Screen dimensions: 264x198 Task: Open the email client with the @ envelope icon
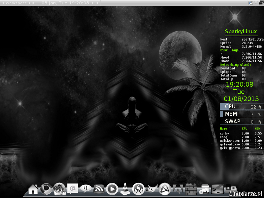pyautogui.click(x=72, y=189)
